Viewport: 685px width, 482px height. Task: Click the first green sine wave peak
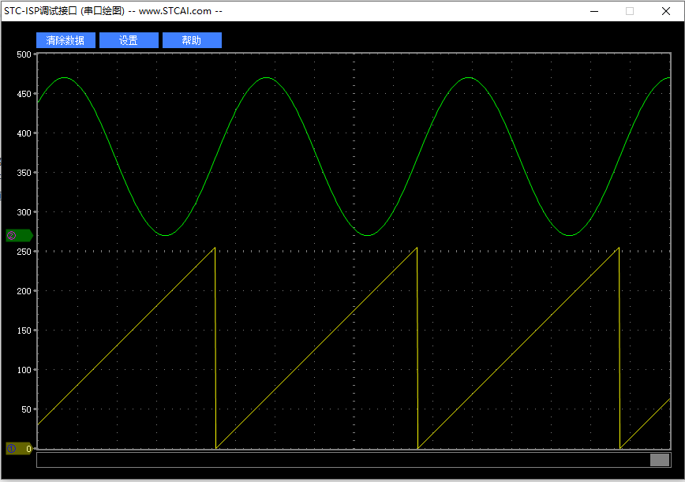pos(65,78)
